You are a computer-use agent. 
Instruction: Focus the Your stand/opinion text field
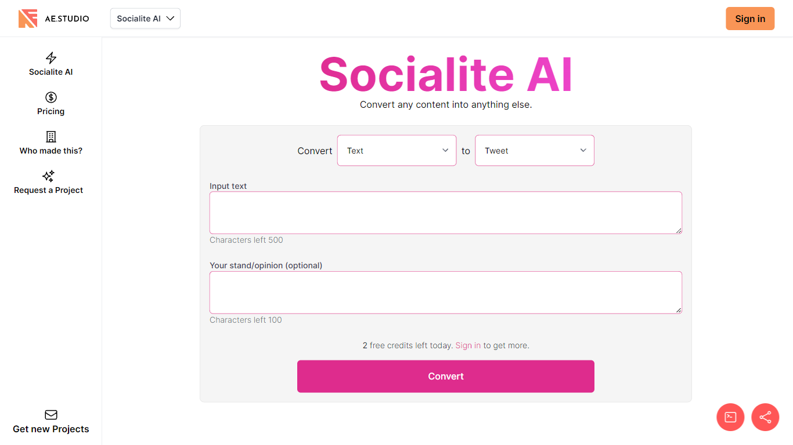point(445,293)
